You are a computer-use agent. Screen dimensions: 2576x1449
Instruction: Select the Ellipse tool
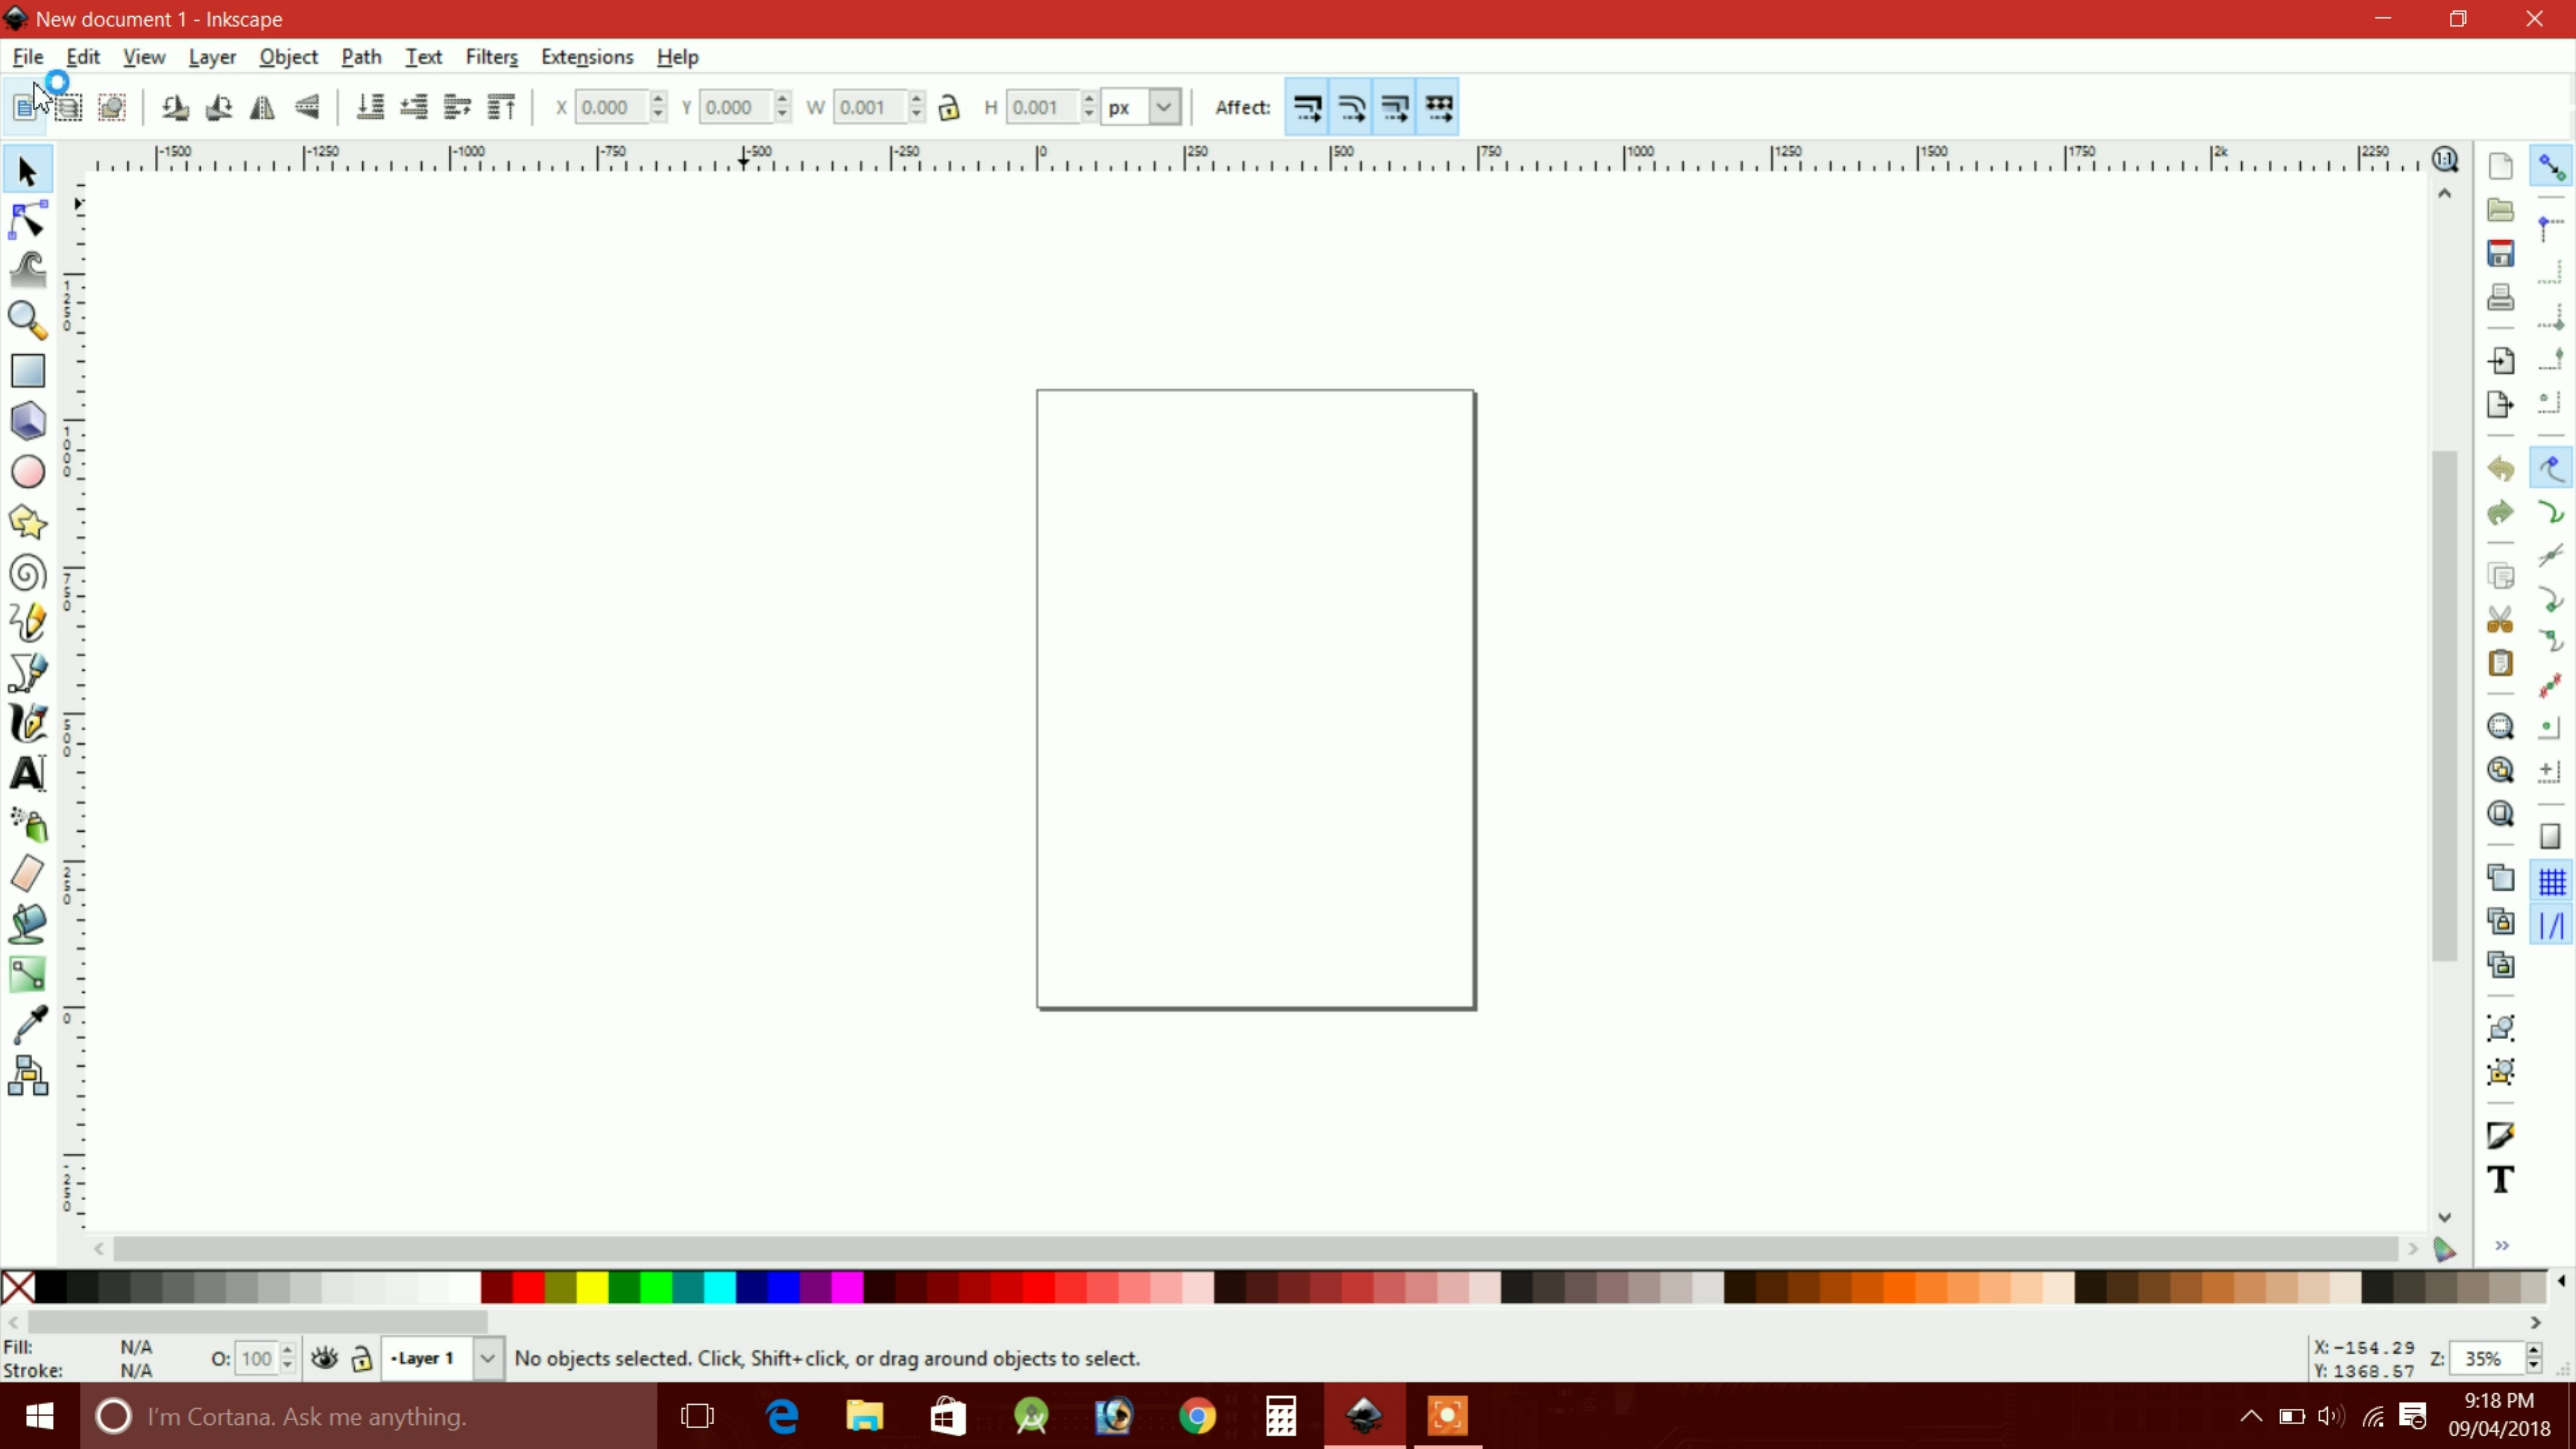27,472
